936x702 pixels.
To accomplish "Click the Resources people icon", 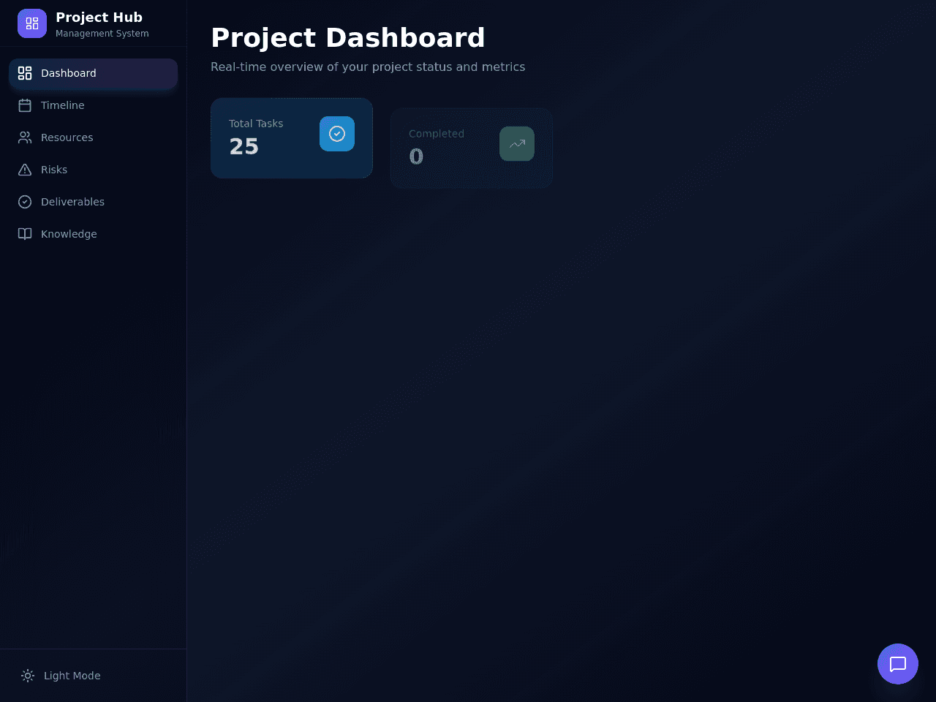I will pos(25,137).
